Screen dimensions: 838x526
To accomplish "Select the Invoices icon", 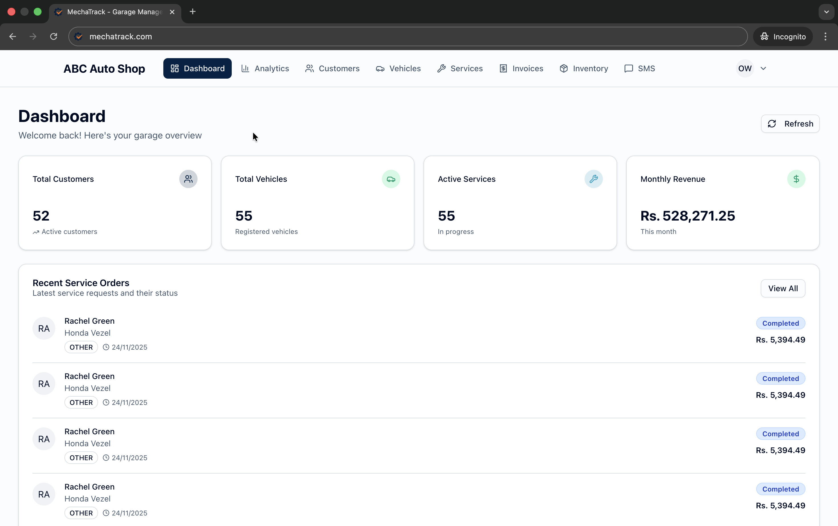I will tap(503, 68).
